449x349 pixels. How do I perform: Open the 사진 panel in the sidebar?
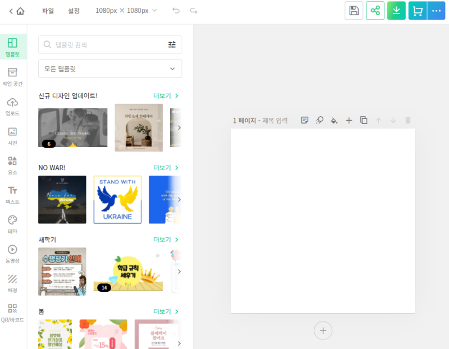click(x=12, y=135)
